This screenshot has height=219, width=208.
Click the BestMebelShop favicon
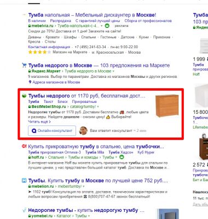(24, 96)
